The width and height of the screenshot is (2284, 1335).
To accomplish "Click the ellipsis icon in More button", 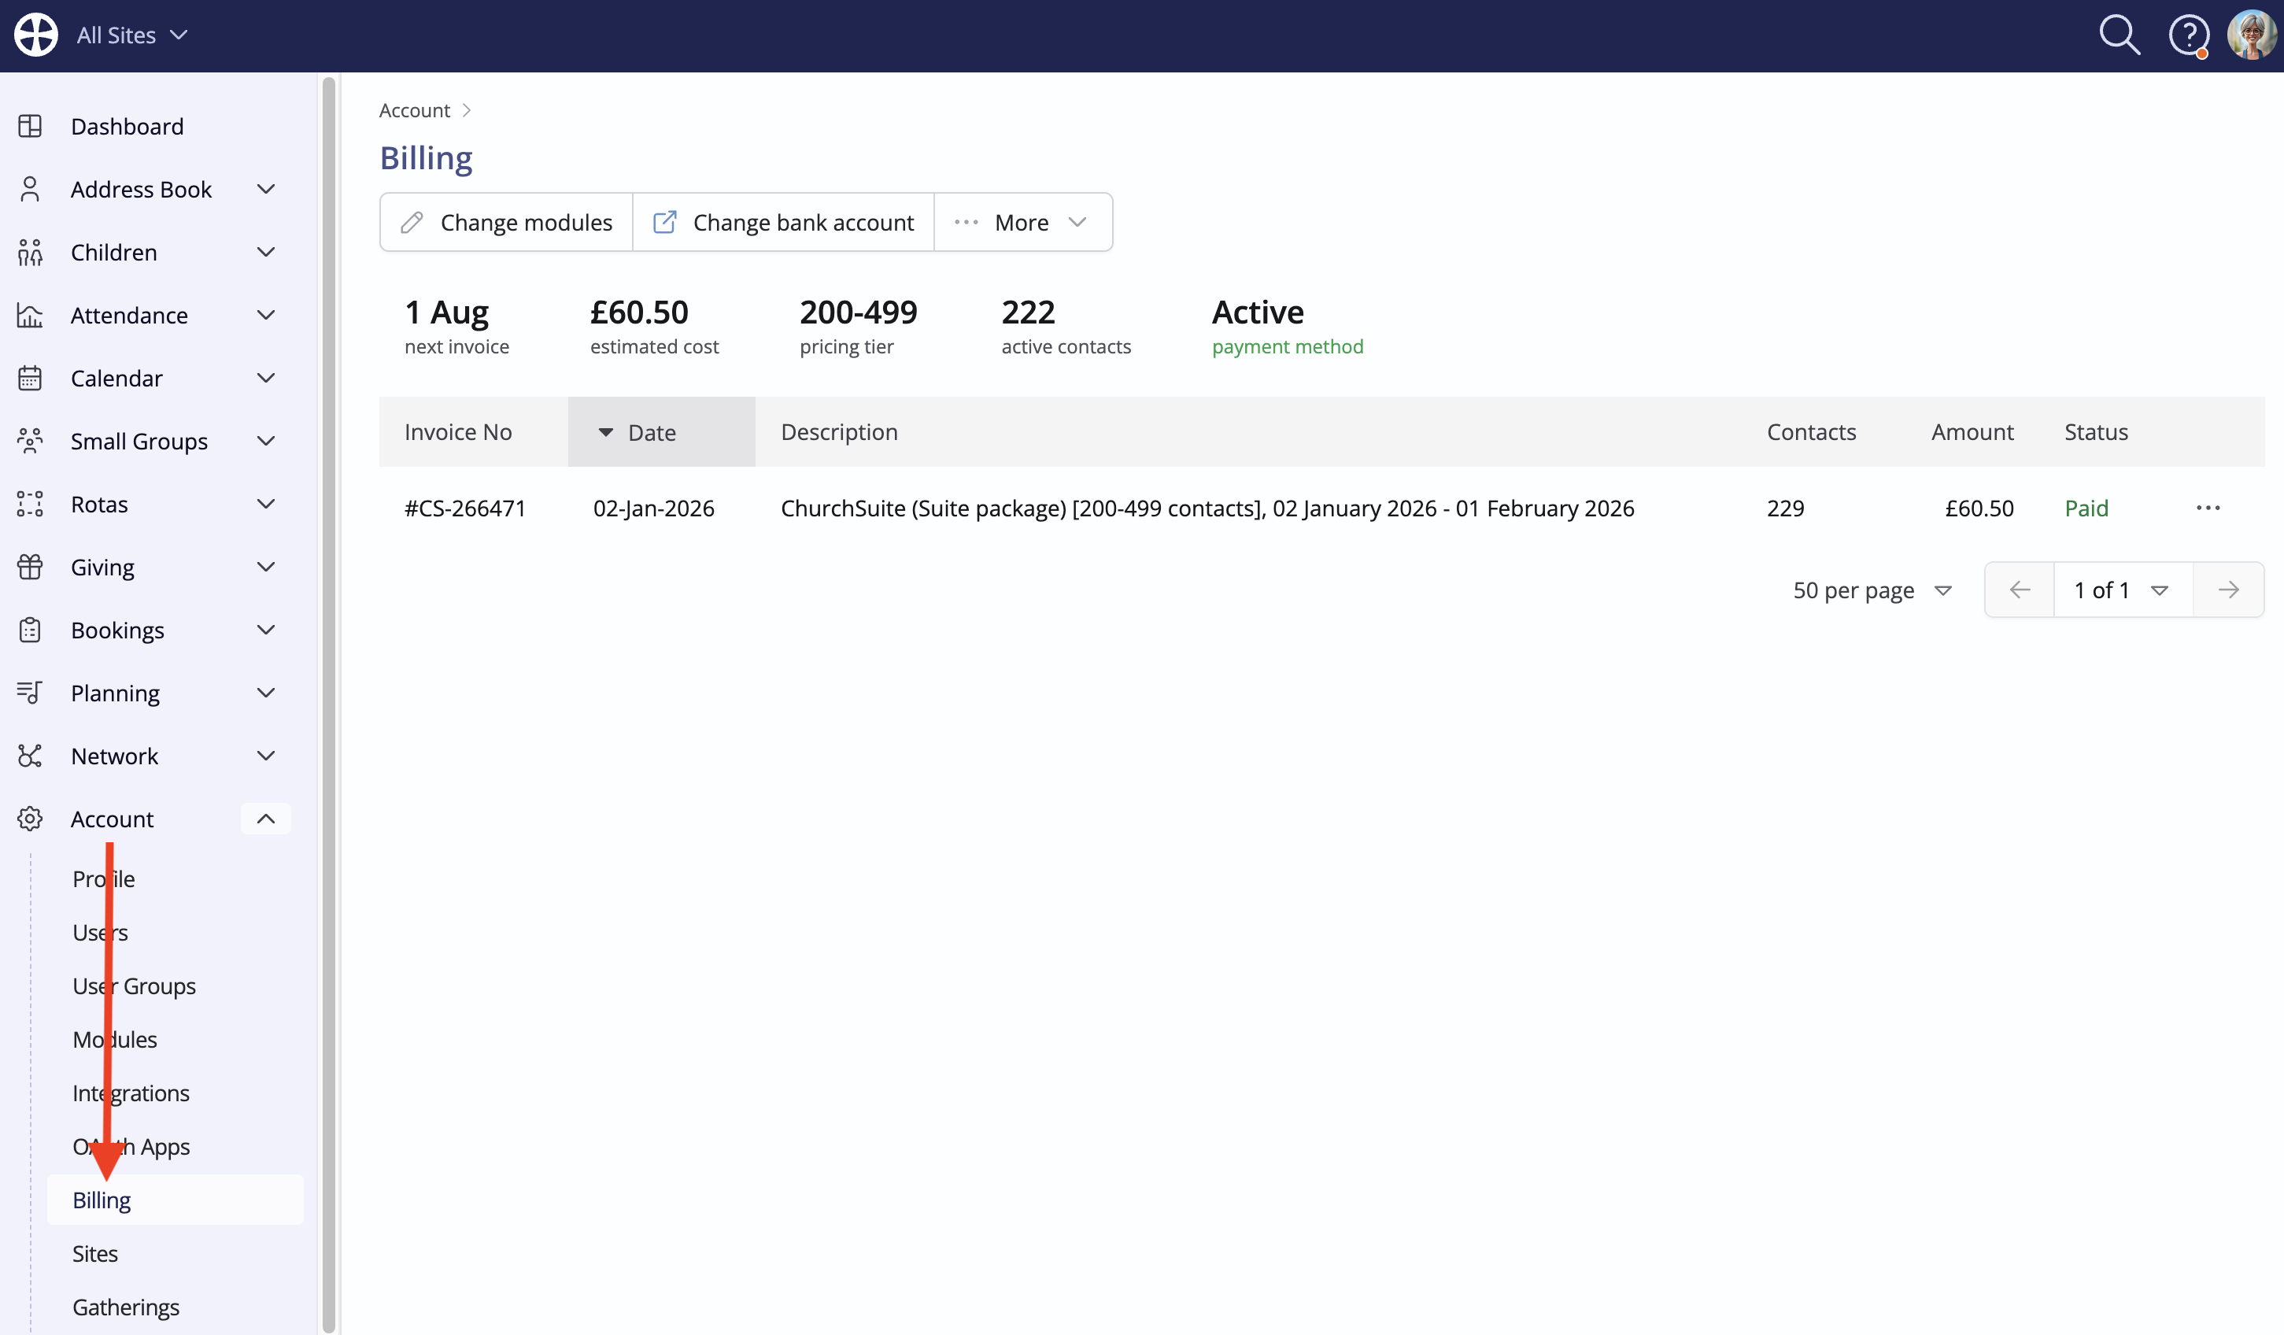I will point(966,222).
